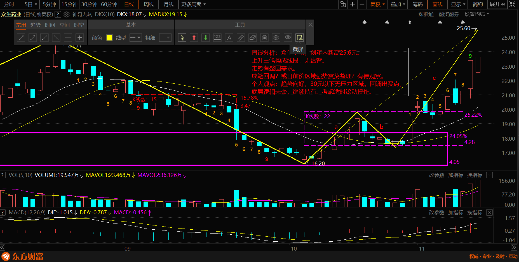
Task: Switch to the 5分钟 period tab
Action: click(49, 4)
